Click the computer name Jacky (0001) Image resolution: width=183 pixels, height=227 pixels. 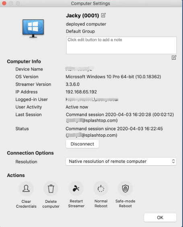tap(82, 15)
